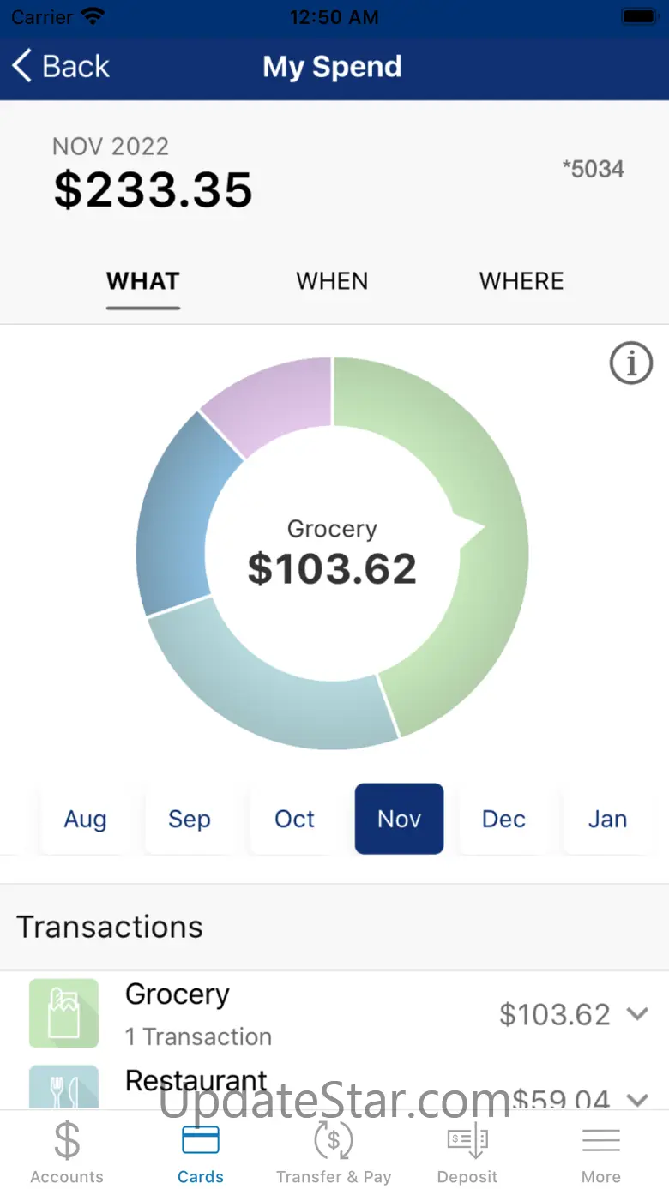This screenshot has height=1189, width=669.
Task: Choose the Aug month button
Action: click(85, 819)
